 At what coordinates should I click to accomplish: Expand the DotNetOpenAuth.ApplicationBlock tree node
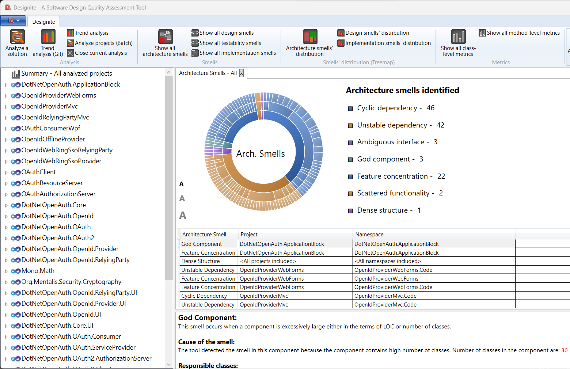coord(6,85)
